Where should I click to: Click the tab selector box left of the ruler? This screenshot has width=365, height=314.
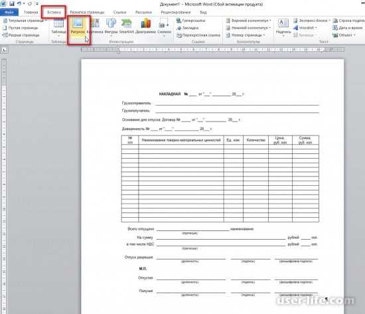click(x=4, y=50)
